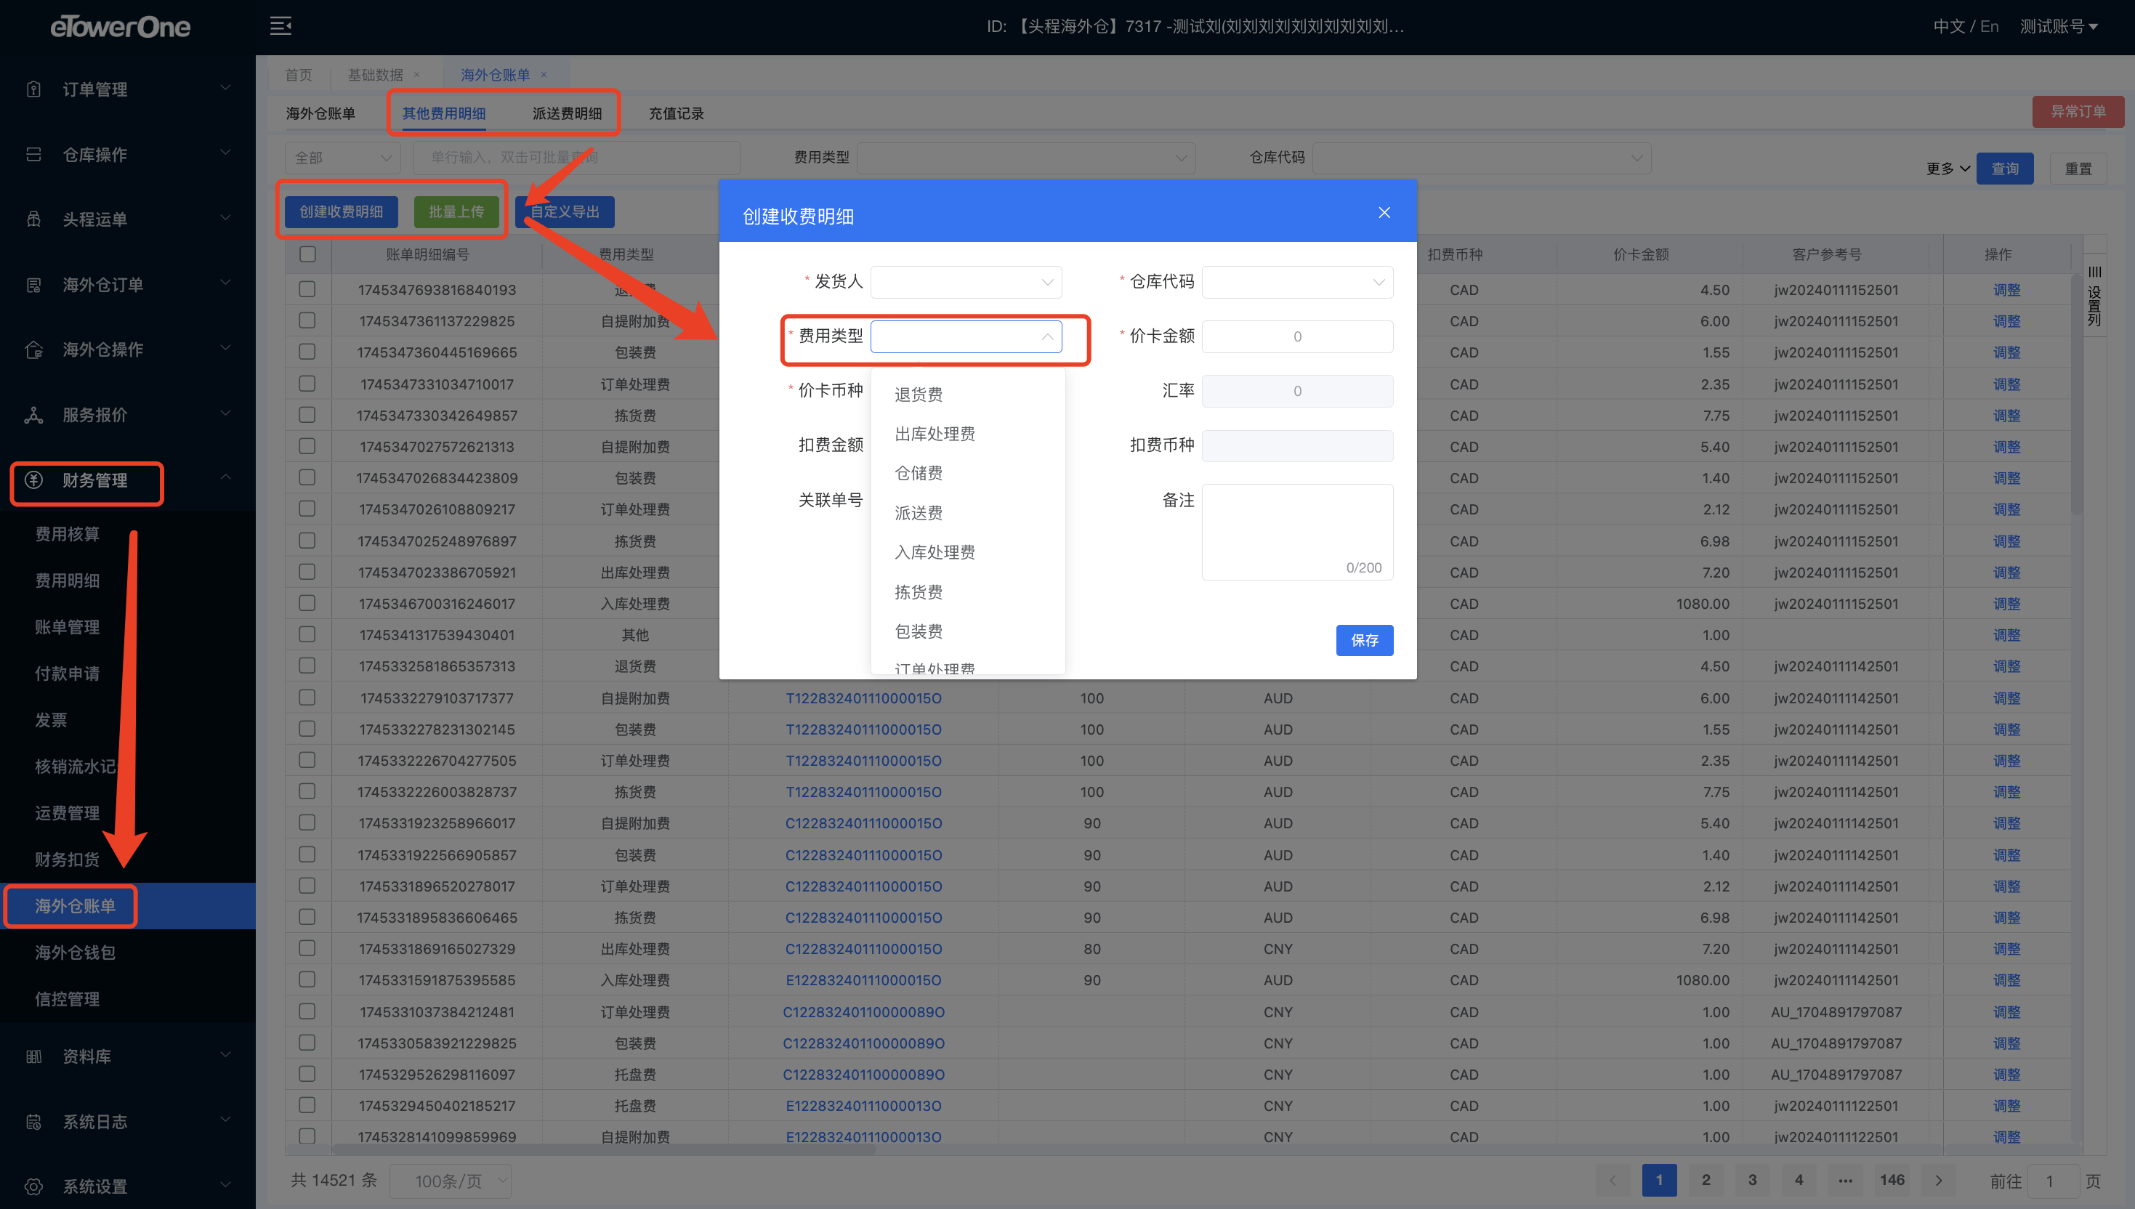
Task: Select 出库处理费 from the fee type list
Action: click(967, 434)
